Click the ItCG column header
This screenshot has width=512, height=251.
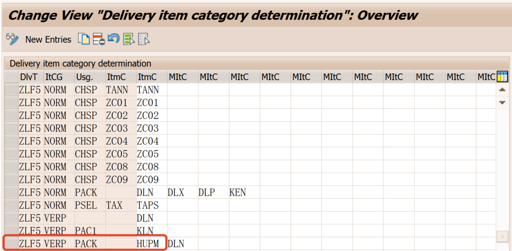coord(59,77)
